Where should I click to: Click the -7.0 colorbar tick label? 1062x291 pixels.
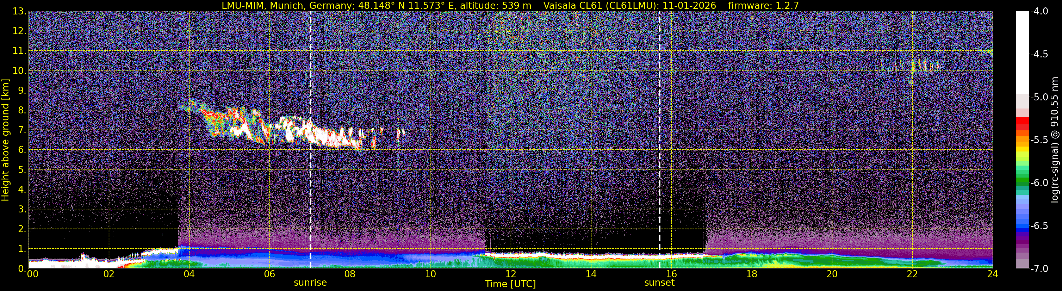[x=1039, y=269]
